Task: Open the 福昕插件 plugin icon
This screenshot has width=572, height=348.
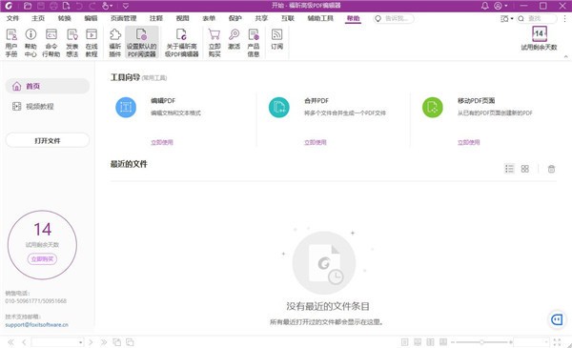Action: [x=115, y=43]
